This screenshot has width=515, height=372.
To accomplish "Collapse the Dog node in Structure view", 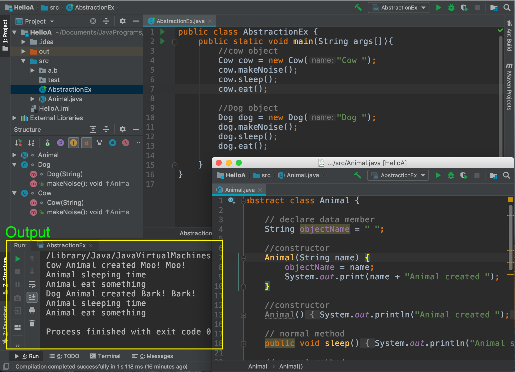I will pyautogui.click(x=14, y=164).
